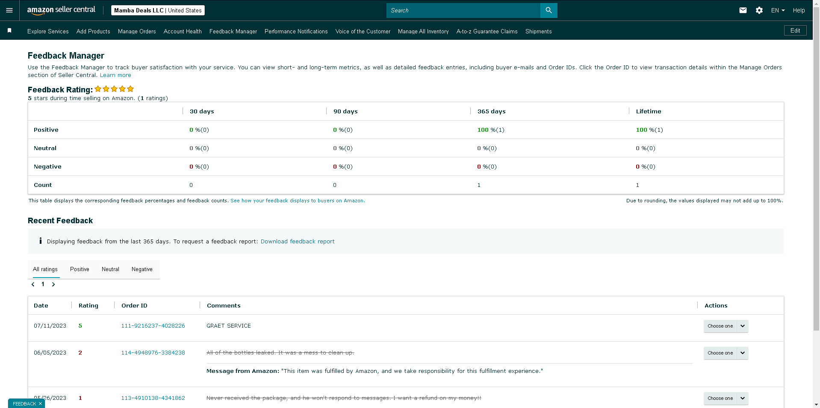Open See how your feedback displays to buyers link
The height and width of the screenshot is (408, 820).
coord(298,201)
